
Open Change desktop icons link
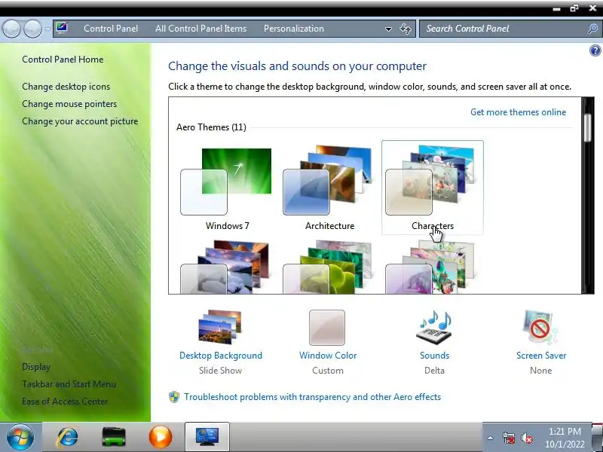(66, 87)
